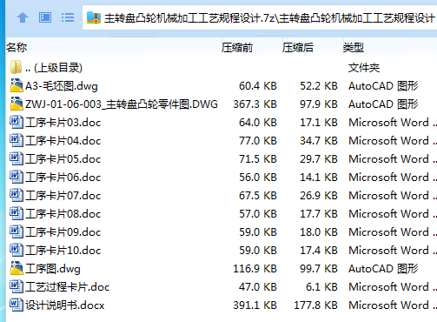Click the 文件夹 type cell
Viewport: 437px width, 322px height.
pos(364,68)
